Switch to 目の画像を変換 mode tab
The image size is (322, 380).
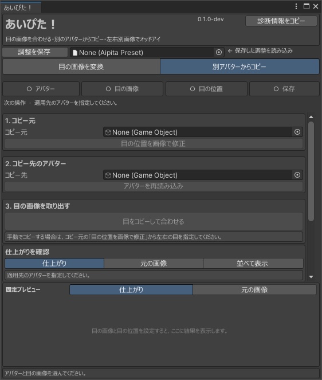(81, 66)
